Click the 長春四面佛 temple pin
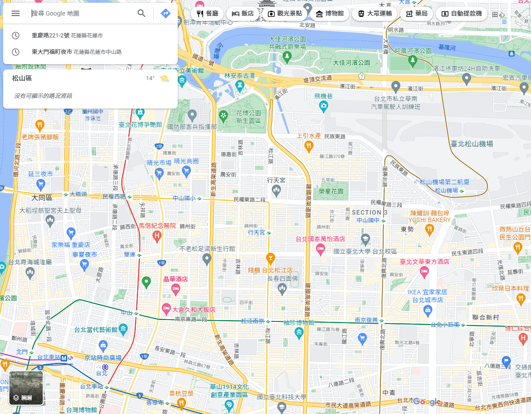Image resolution: width=531 pixels, height=414 pixels. click(x=282, y=289)
